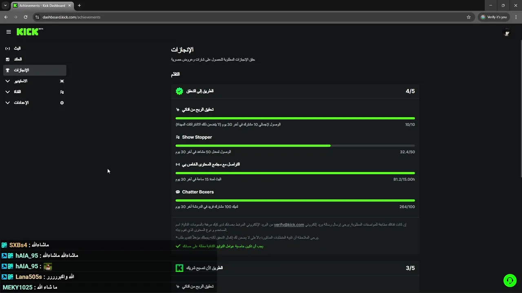Click the Kick partner badge icon
The width and height of the screenshot is (522, 293).
[x=179, y=268]
